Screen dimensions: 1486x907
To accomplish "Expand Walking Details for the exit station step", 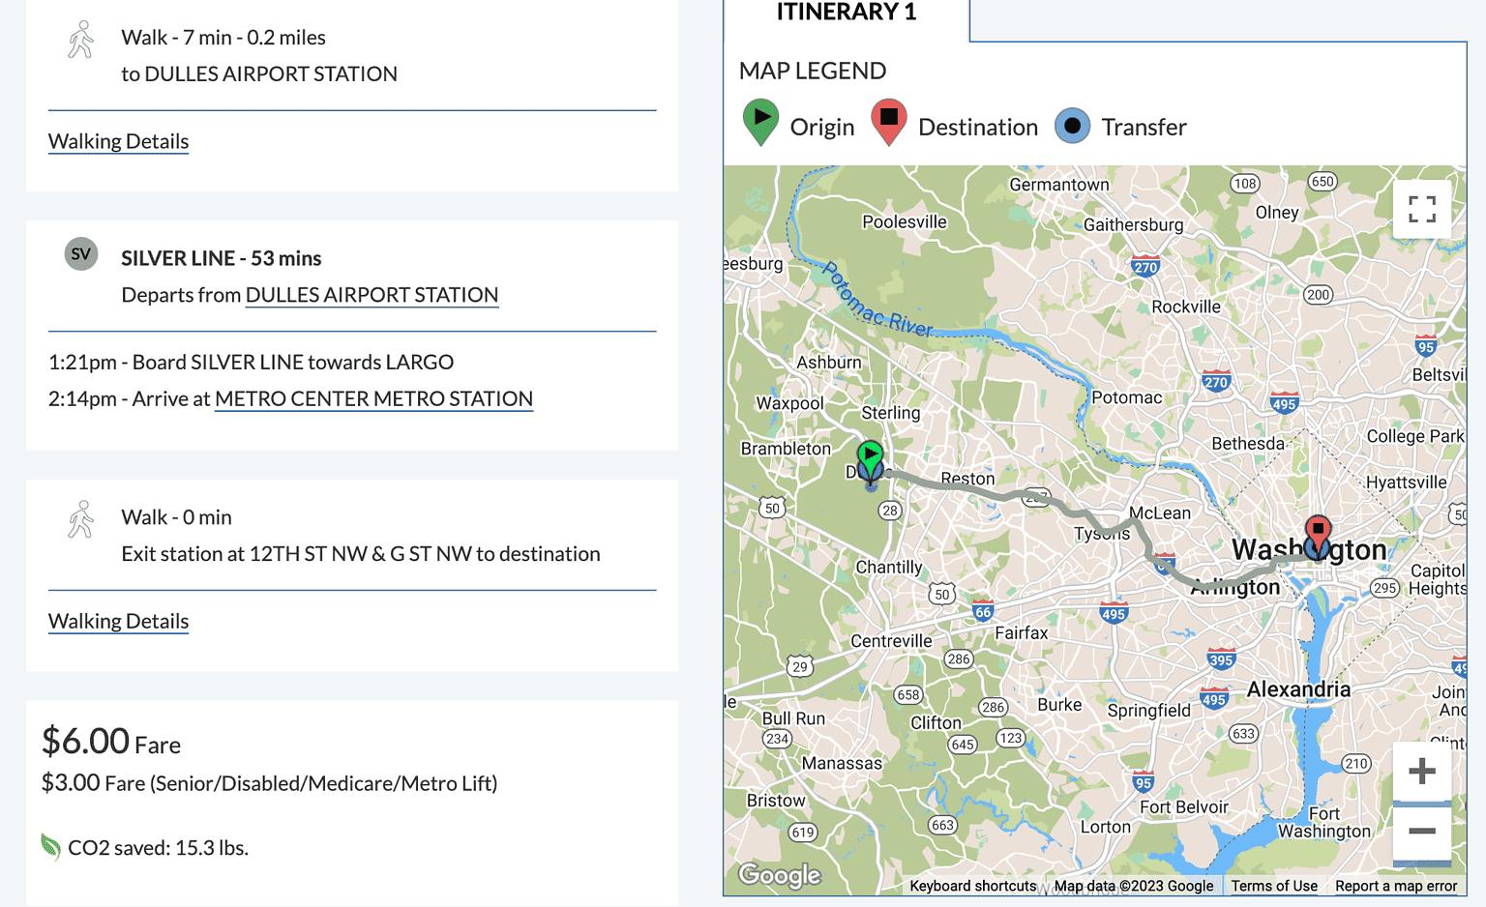I will [118, 621].
